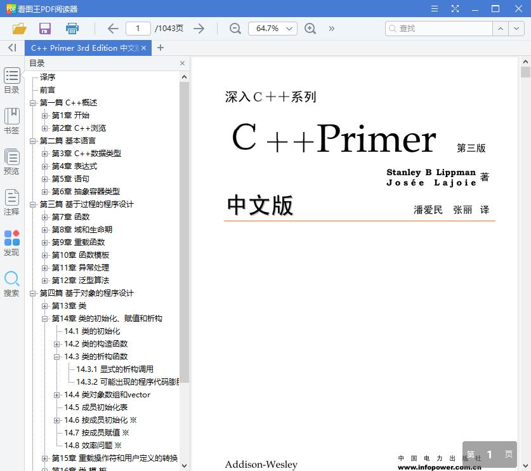This screenshot has width=531, height=471.
Task: Open the hamburger menu in the title bar
Action: tap(435, 8)
